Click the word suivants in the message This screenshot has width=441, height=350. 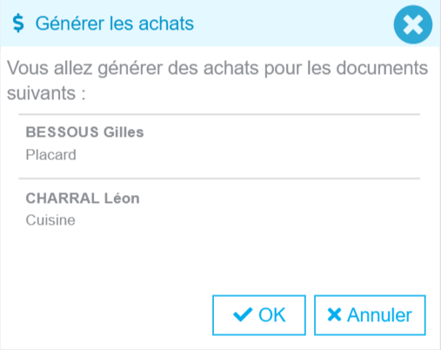click(x=41, y=93)
